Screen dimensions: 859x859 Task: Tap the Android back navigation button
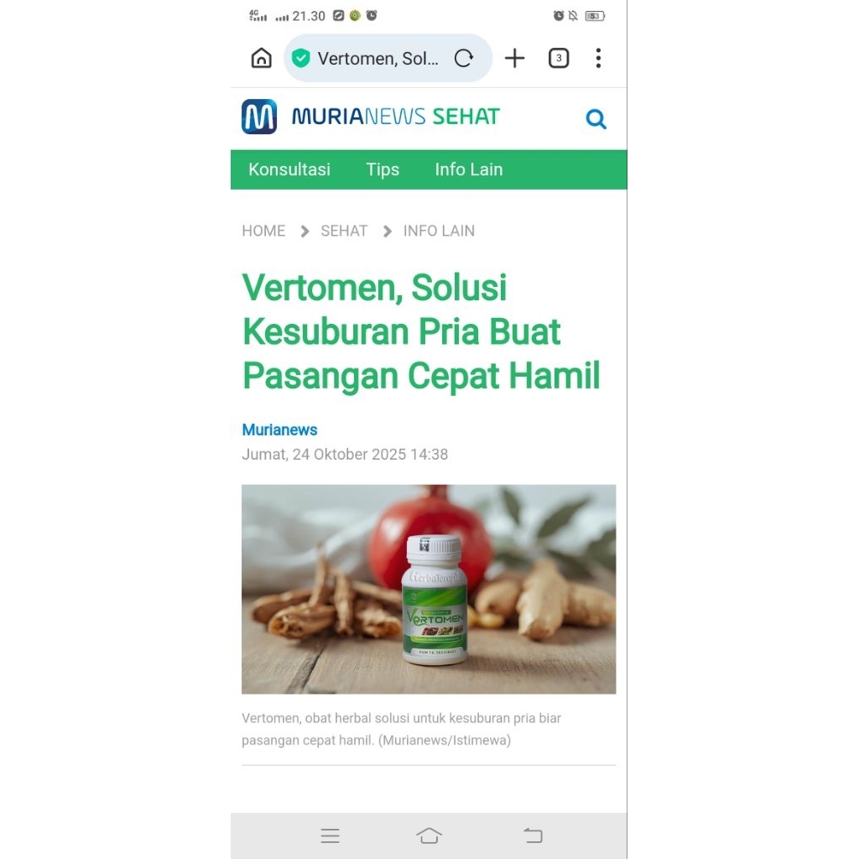533,836
